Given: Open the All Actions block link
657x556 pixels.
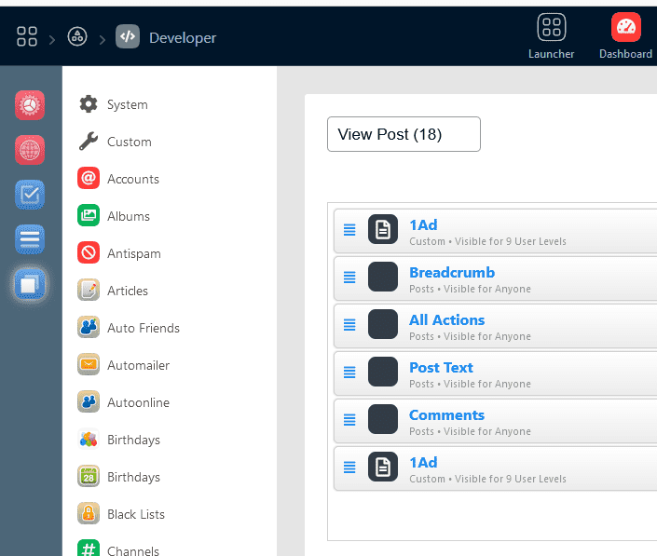Looking at the screenshot, I should coord(446,320).
